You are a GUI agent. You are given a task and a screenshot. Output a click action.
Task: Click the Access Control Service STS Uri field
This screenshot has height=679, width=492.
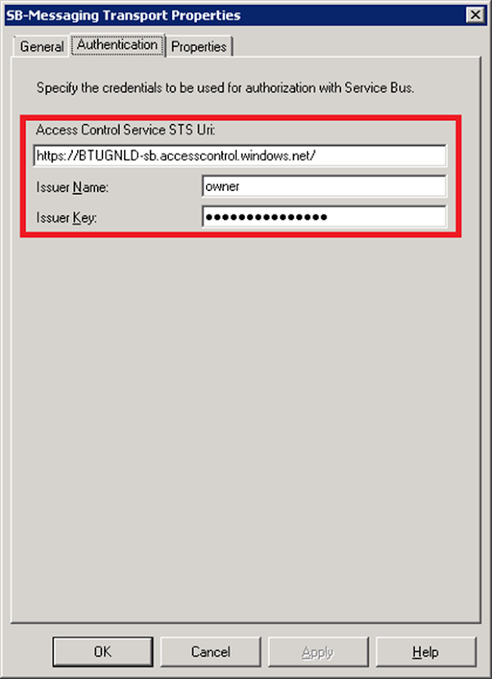[240, 155]
